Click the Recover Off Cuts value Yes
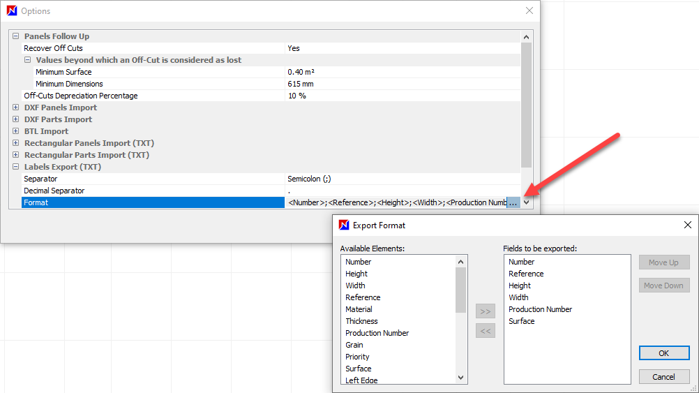The image size is (699, 393). [403, 48]
